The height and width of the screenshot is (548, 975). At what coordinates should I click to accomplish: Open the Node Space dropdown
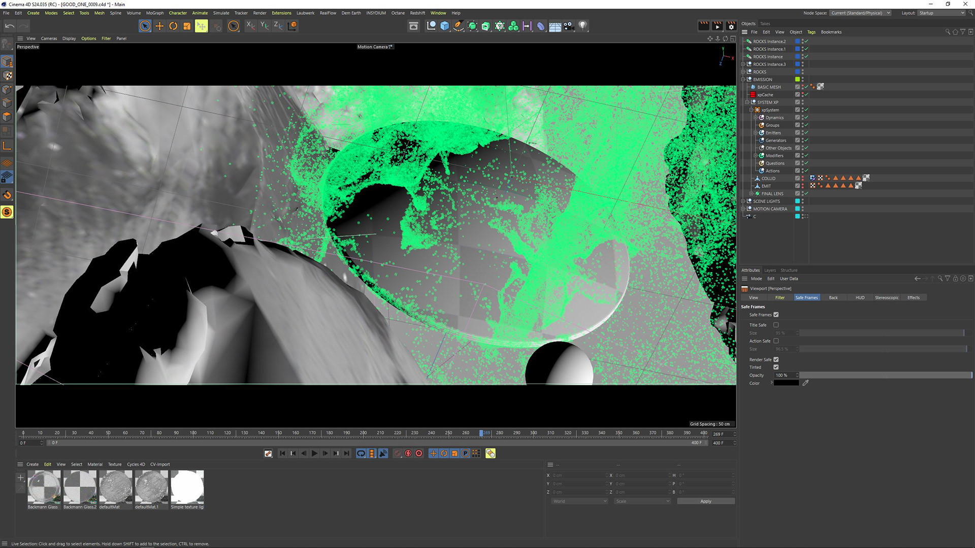point(861,13)
